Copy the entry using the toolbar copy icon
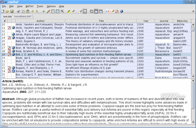The image size is (196, 128). 23,11
